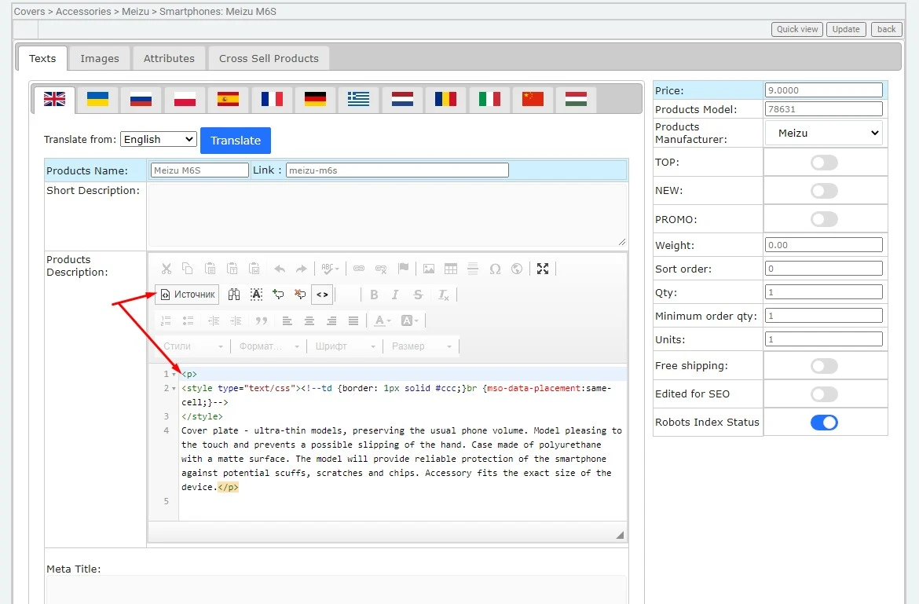Open find using the binoculars icon

233,294
